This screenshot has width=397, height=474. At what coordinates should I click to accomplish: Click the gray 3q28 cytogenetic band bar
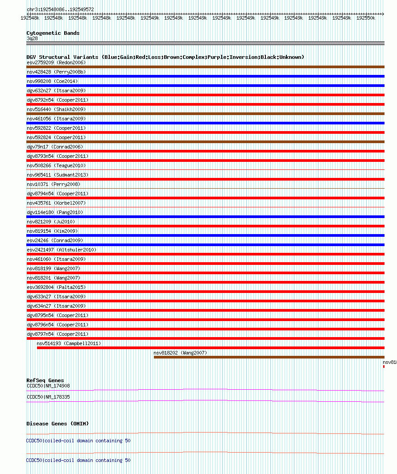(x=205, y=44)
